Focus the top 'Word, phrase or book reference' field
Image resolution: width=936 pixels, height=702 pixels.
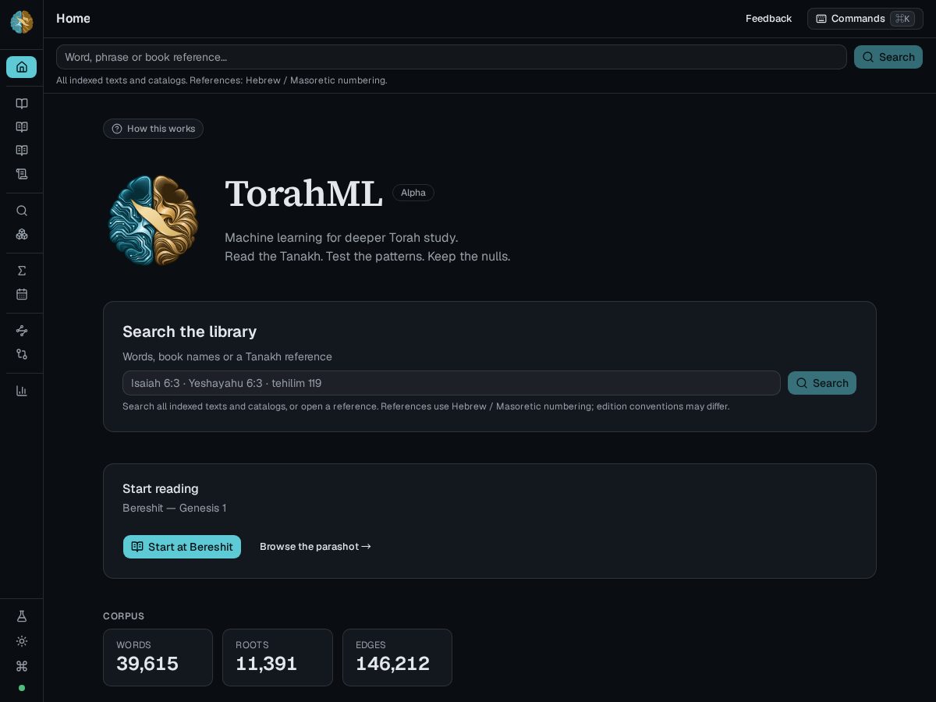coord(451,57)
